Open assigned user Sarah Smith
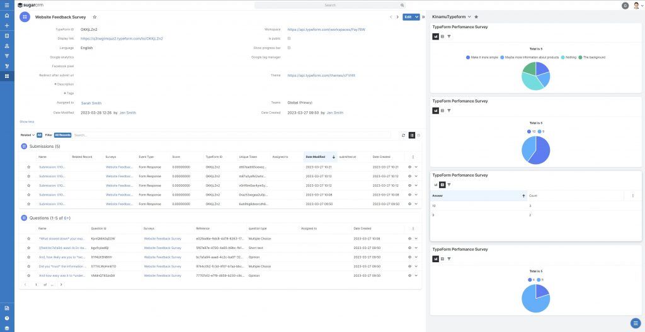645x332 pixels. [x=91, y=103]
